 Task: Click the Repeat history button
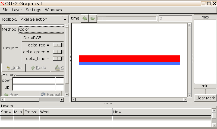[51, 94]
